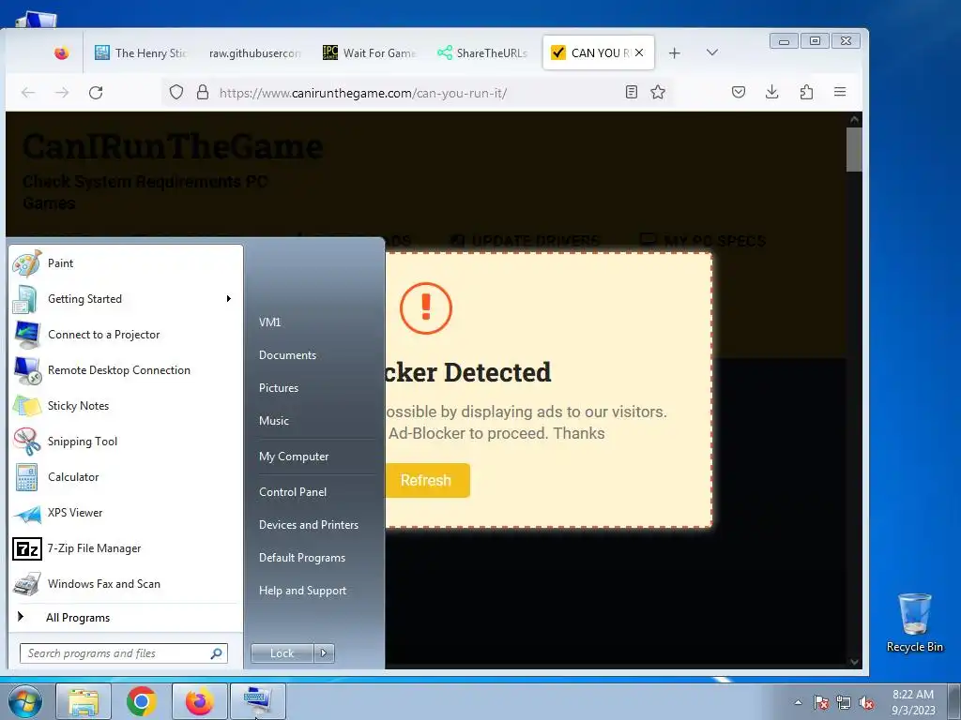Image resolution: width=961 pixels, height=720 pixels.
Task: Go forward one page in Firefox
Action: [62, 93]
